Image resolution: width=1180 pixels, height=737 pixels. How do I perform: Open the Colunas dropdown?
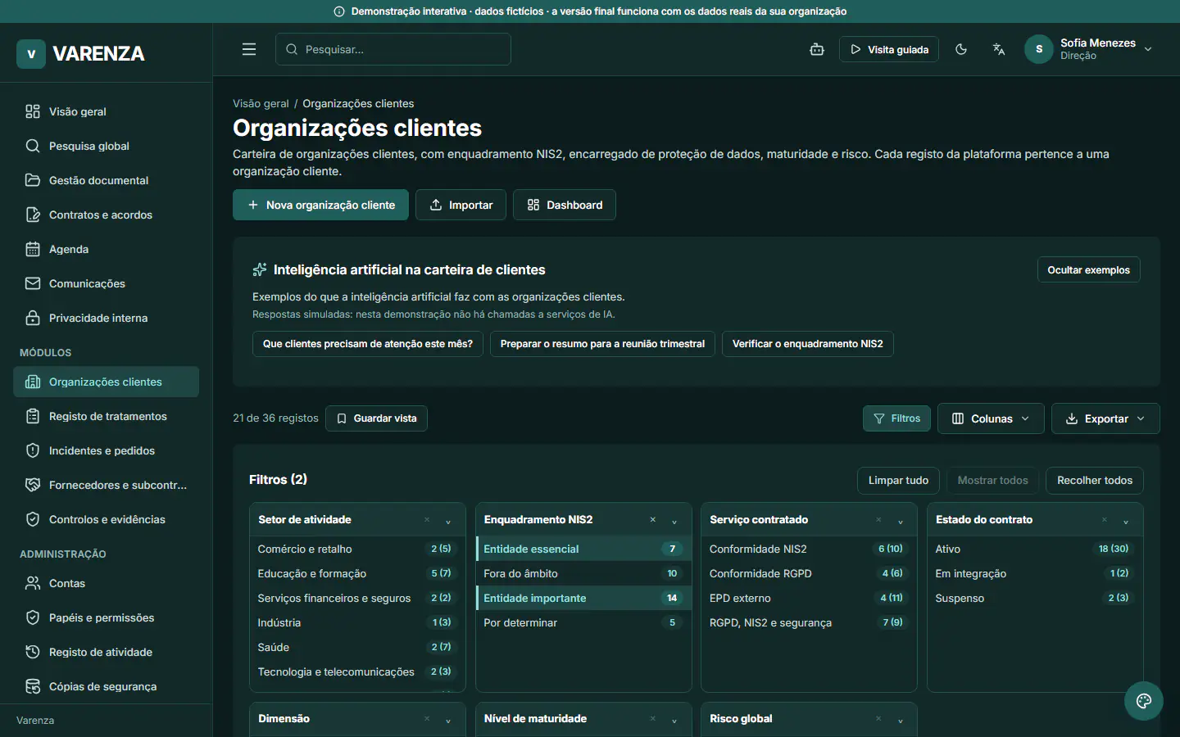click(x=991, y=418)
